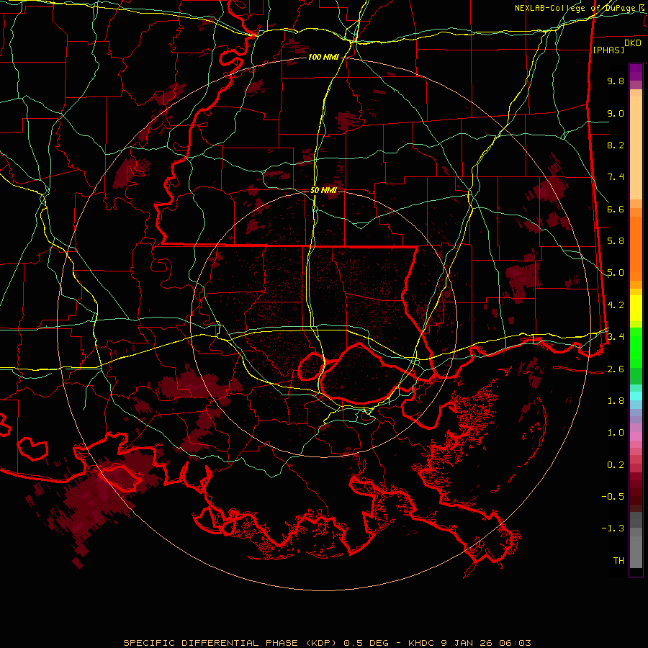Click the 4.2 legend value
Image resolution: width=648 pixels, height=648 pixels.
point(616,305)
